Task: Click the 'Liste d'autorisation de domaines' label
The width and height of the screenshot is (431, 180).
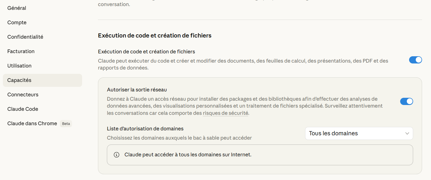Action: coord(145,129)
